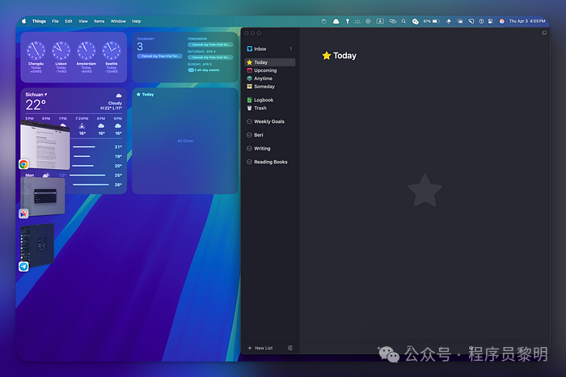Activate Siri from the menu bar
Viewport: 566px width, 377px height.
502,21
